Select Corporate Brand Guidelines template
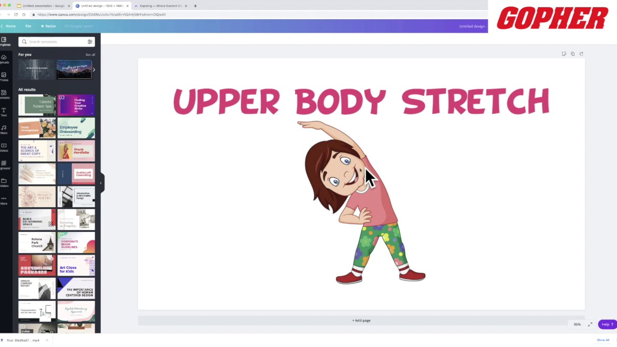 click(x=76, y=242)
